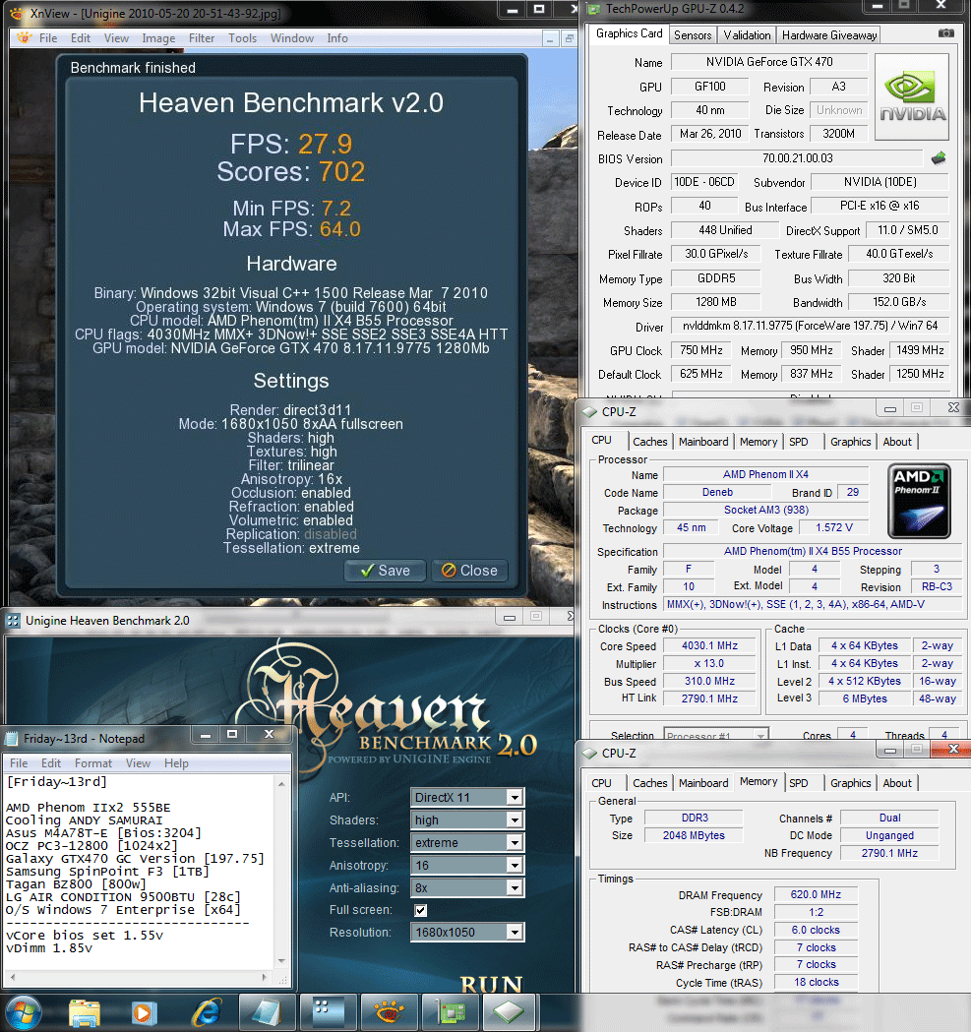Open XnView Info menu
Viewport: 971px width, 1032px height.
337,38
